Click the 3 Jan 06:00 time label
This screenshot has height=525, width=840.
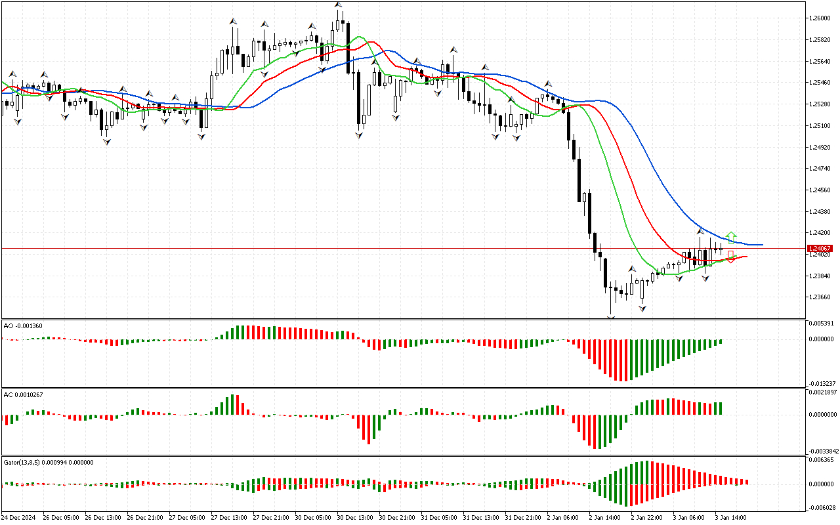tap(690, 518)
